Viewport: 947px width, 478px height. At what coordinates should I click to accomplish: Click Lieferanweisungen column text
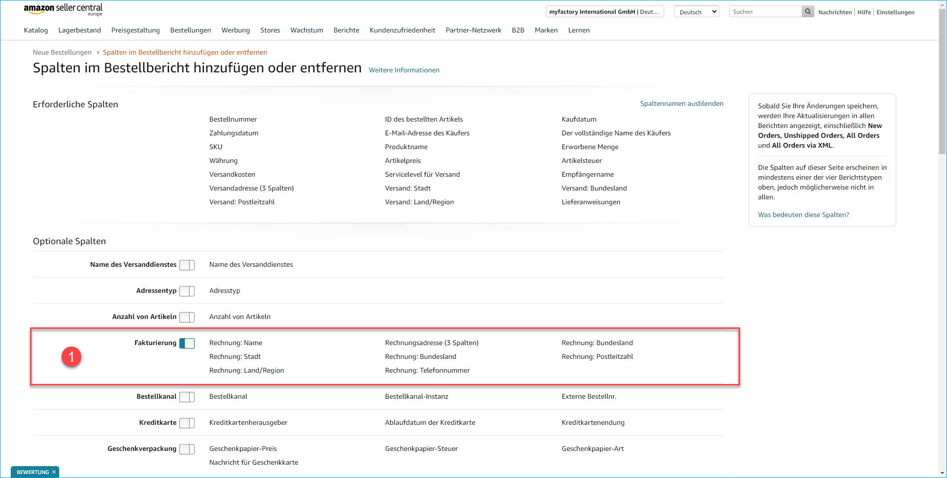[591, 202]
